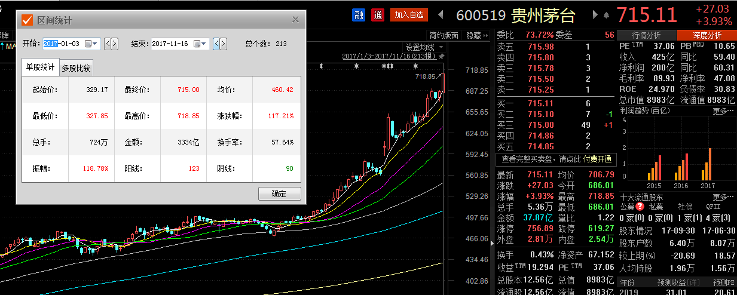Click the 阳线 count 123
Image resolution: width=737 pixels, height=295 pixels.
point(194,168)
